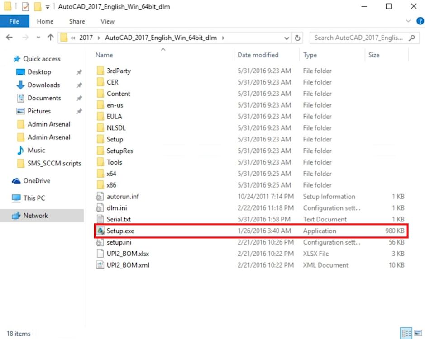Expand the breadcrumb chevron after folder name
The image size is (425, 339).
[223, 38]
